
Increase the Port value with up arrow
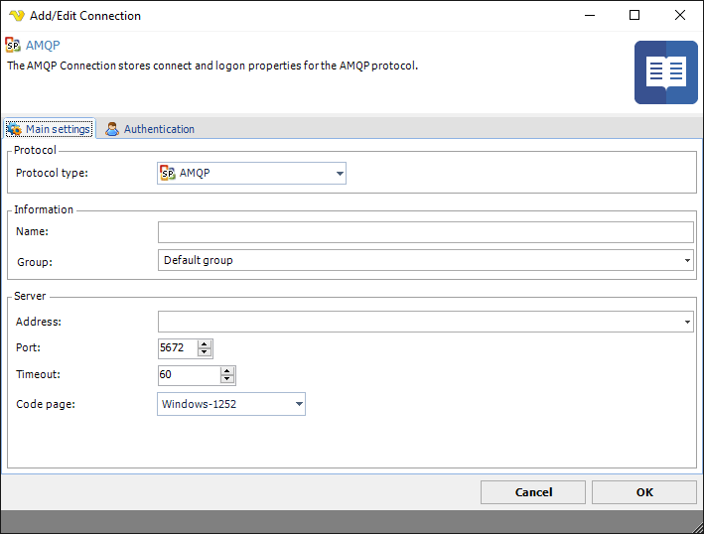pyautogui.click(x=205, y=343)
